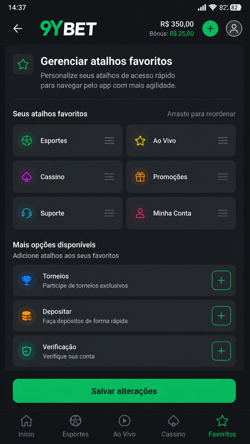
Task: Add Verificação shortcut with plus icon
Action: pos(221,351)
